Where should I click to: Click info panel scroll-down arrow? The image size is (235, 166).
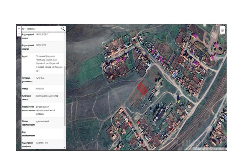pyautogui.click(x=65, y=148)
